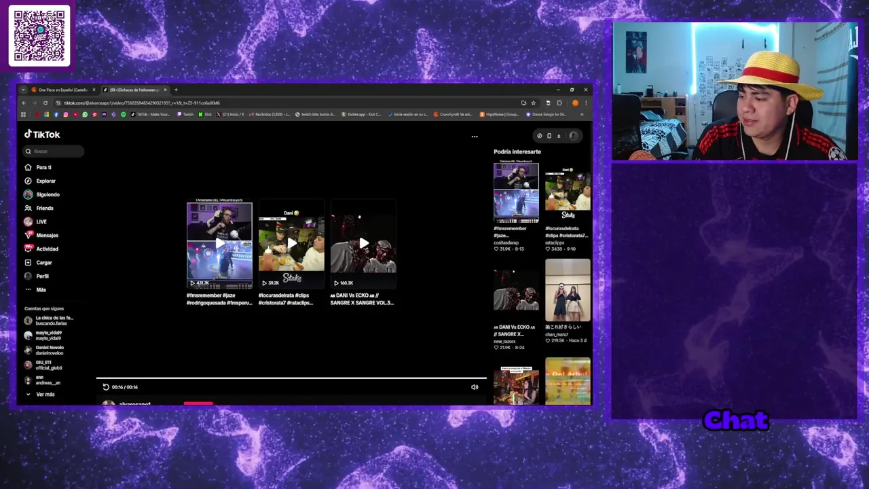The image size is (869, 489).
Task: Open a new browser tab
Action: tap(176, 90)
